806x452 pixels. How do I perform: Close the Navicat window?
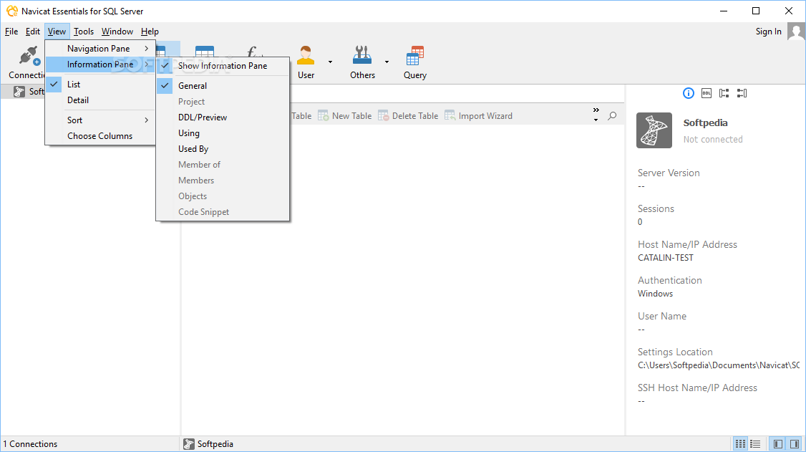789,11
